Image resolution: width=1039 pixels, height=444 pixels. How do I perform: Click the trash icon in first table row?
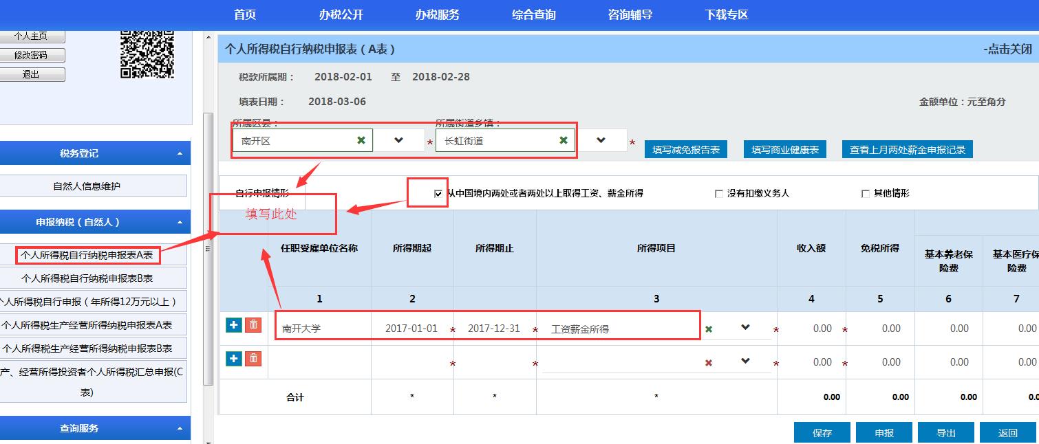(x=253, y=324)
